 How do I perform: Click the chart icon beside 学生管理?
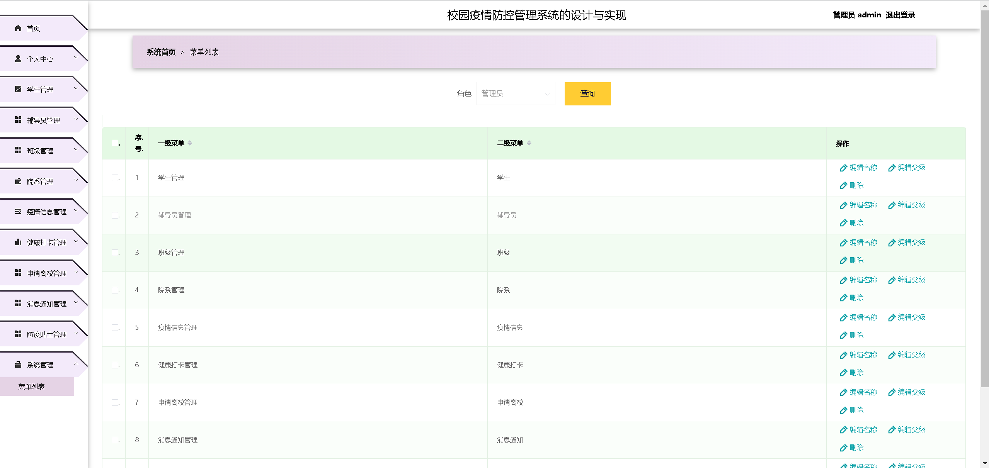[18, 89]
